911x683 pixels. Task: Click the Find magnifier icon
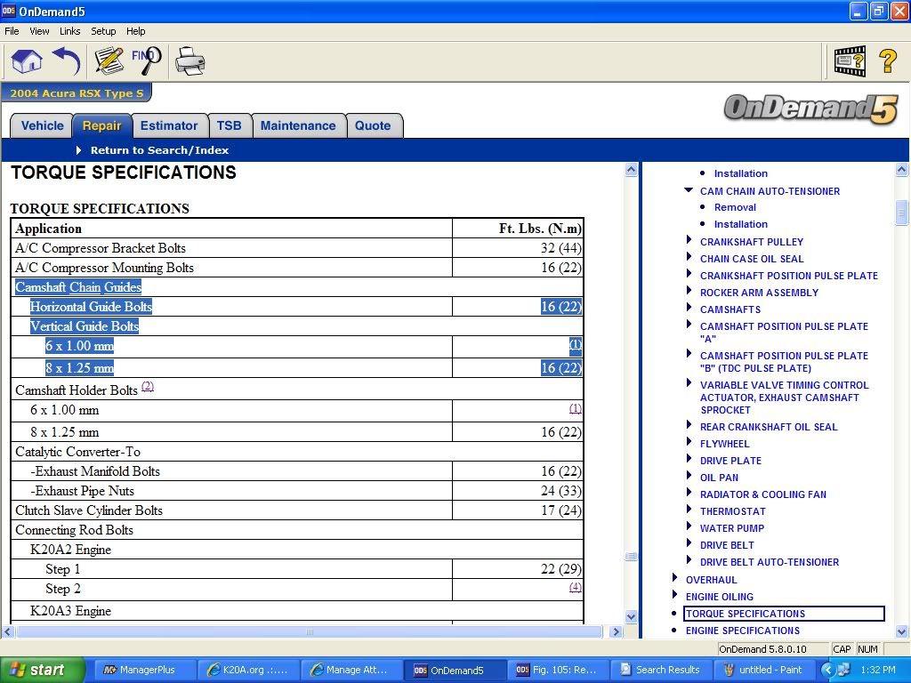coord(147,61)
